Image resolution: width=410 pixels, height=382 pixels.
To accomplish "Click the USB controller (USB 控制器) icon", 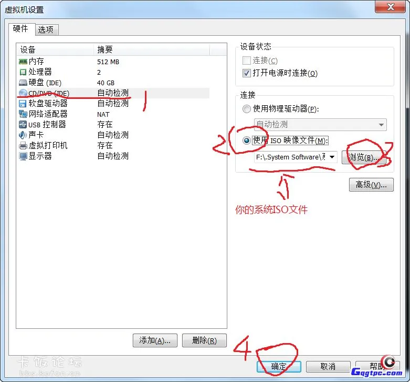I will (x=23, y=125).
